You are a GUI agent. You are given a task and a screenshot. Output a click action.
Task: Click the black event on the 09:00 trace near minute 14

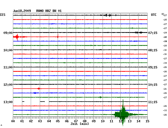(139, 32)
